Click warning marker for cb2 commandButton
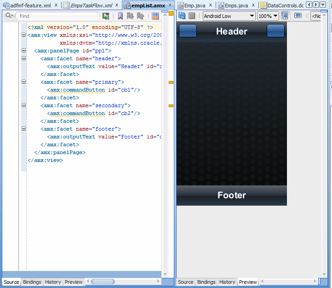 [171, 106]
